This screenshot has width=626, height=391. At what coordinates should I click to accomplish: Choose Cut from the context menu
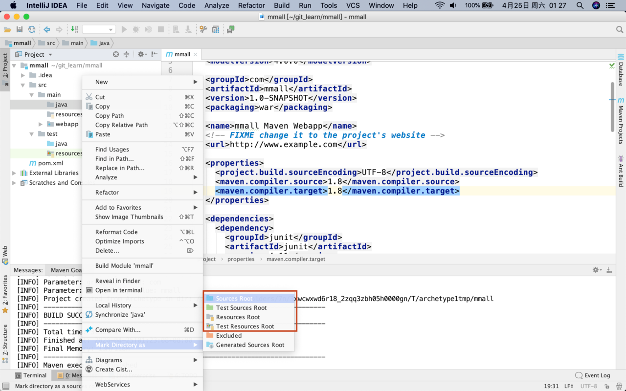pyautogui.click(x=142, y=97)
